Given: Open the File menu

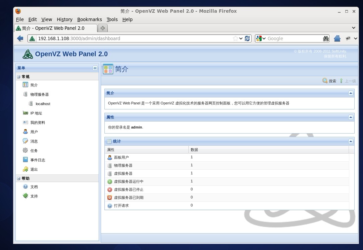Looking at the screenshot, I should (20, 19).
